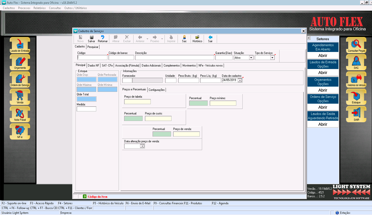Open Ordem de Serviço sidebar icon

20,80
